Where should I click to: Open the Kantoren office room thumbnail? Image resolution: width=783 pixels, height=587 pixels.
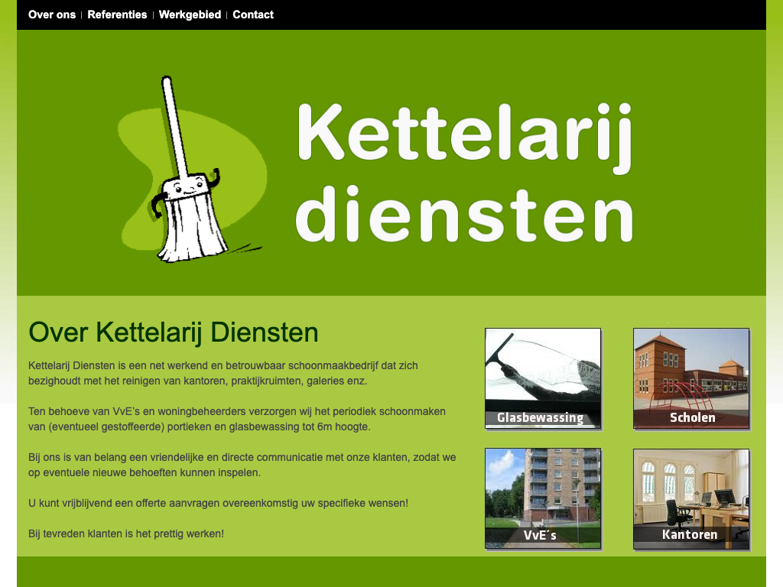(691, 489)
